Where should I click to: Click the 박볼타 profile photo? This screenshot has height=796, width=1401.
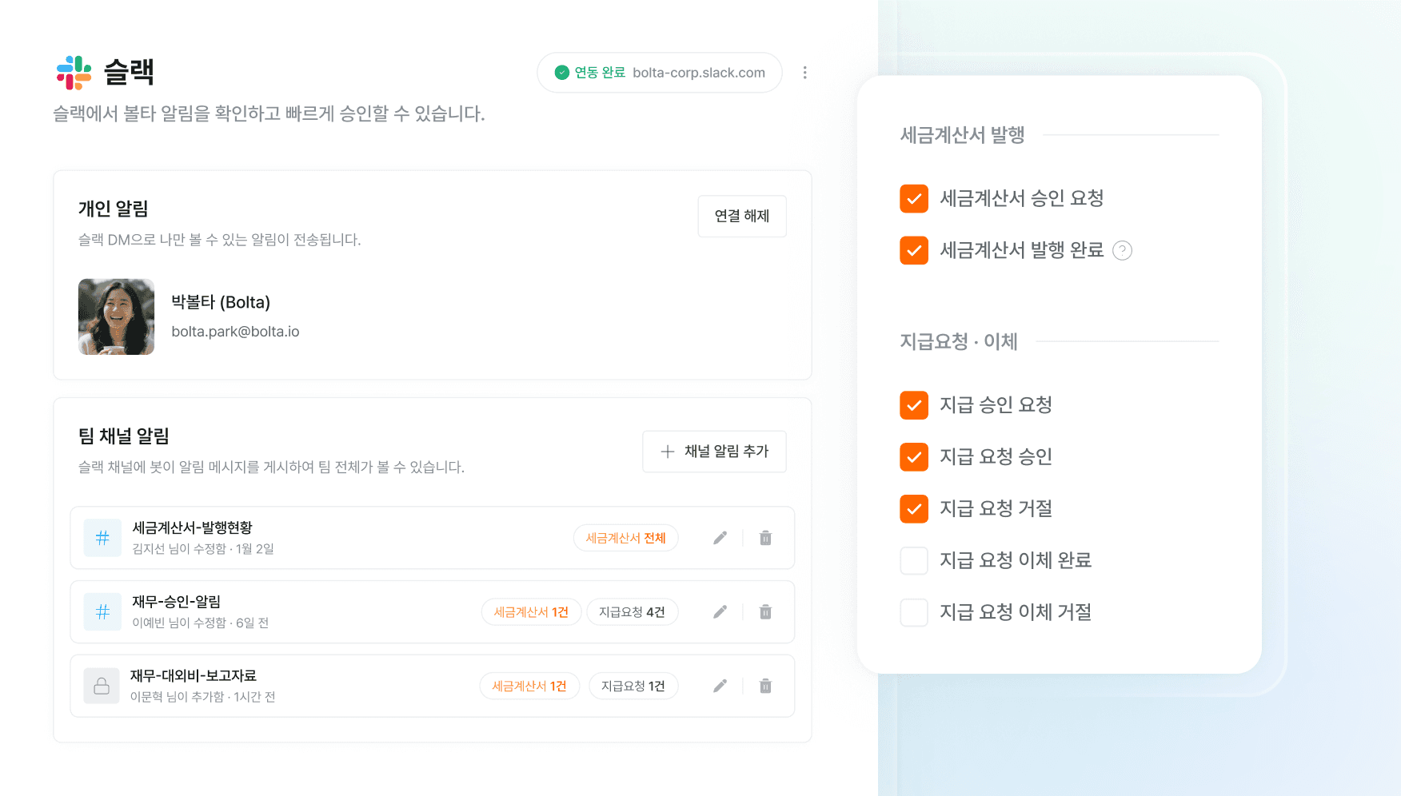[116, 316]
